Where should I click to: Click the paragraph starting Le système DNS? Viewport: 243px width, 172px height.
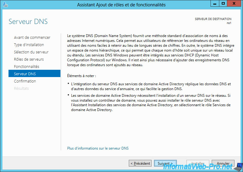pos(151,50)
